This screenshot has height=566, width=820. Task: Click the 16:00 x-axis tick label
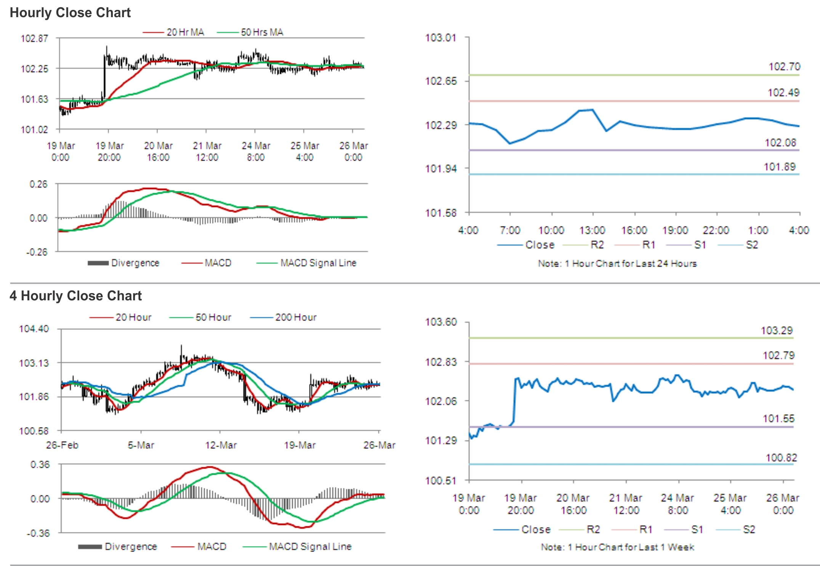point(634,230)
